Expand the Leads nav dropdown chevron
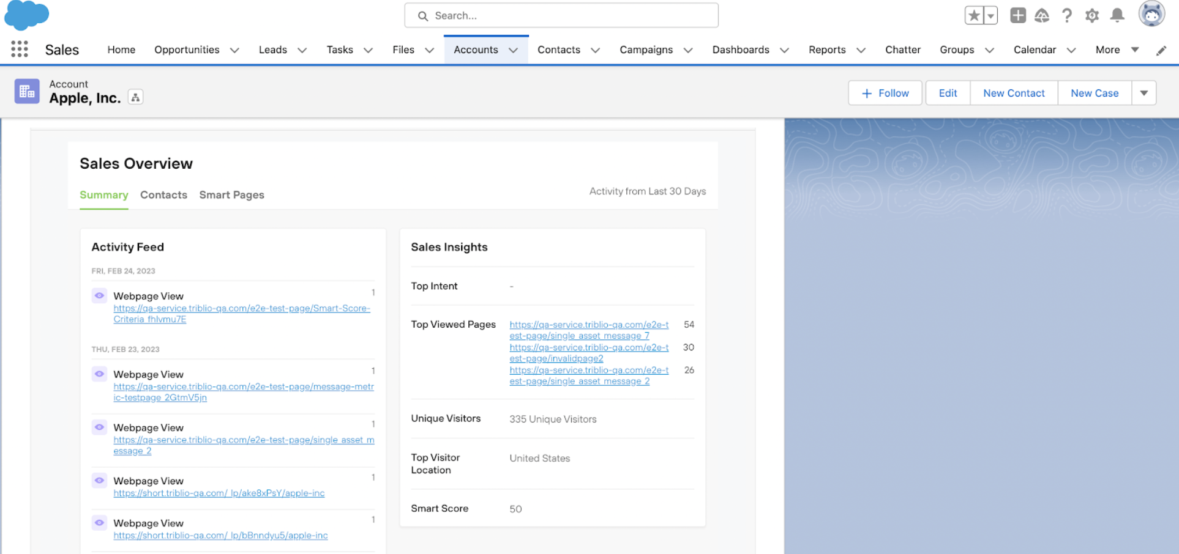 coord(302,50)
